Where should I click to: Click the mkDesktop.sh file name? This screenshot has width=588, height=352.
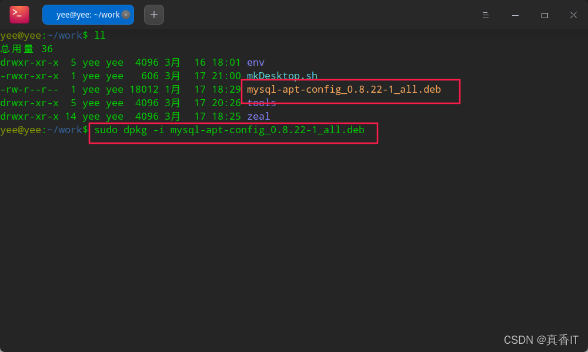click(x=282, y=76)
